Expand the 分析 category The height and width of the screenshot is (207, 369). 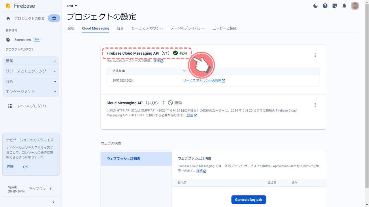pyautogui.click(x=31, y=81)
